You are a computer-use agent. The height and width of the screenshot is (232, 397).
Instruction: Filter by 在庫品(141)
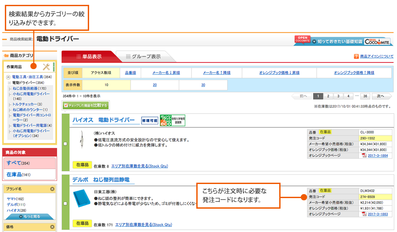30,175
